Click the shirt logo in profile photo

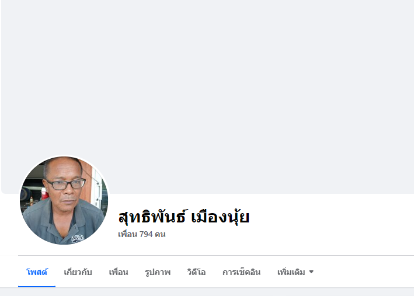pyautogui.click(x=78, y=238)
